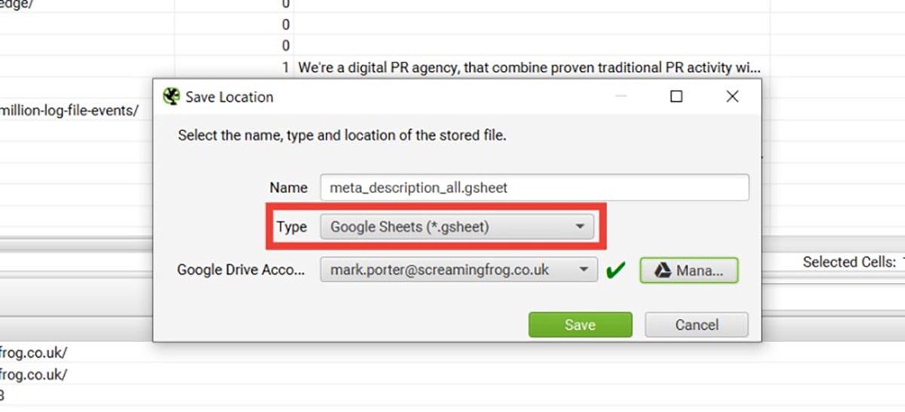Select the first frog.co.uk row in lower pane
The image size is (905, 412).
35,352
